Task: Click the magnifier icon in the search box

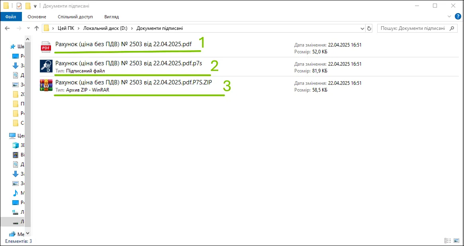Action: coord(452,28)
